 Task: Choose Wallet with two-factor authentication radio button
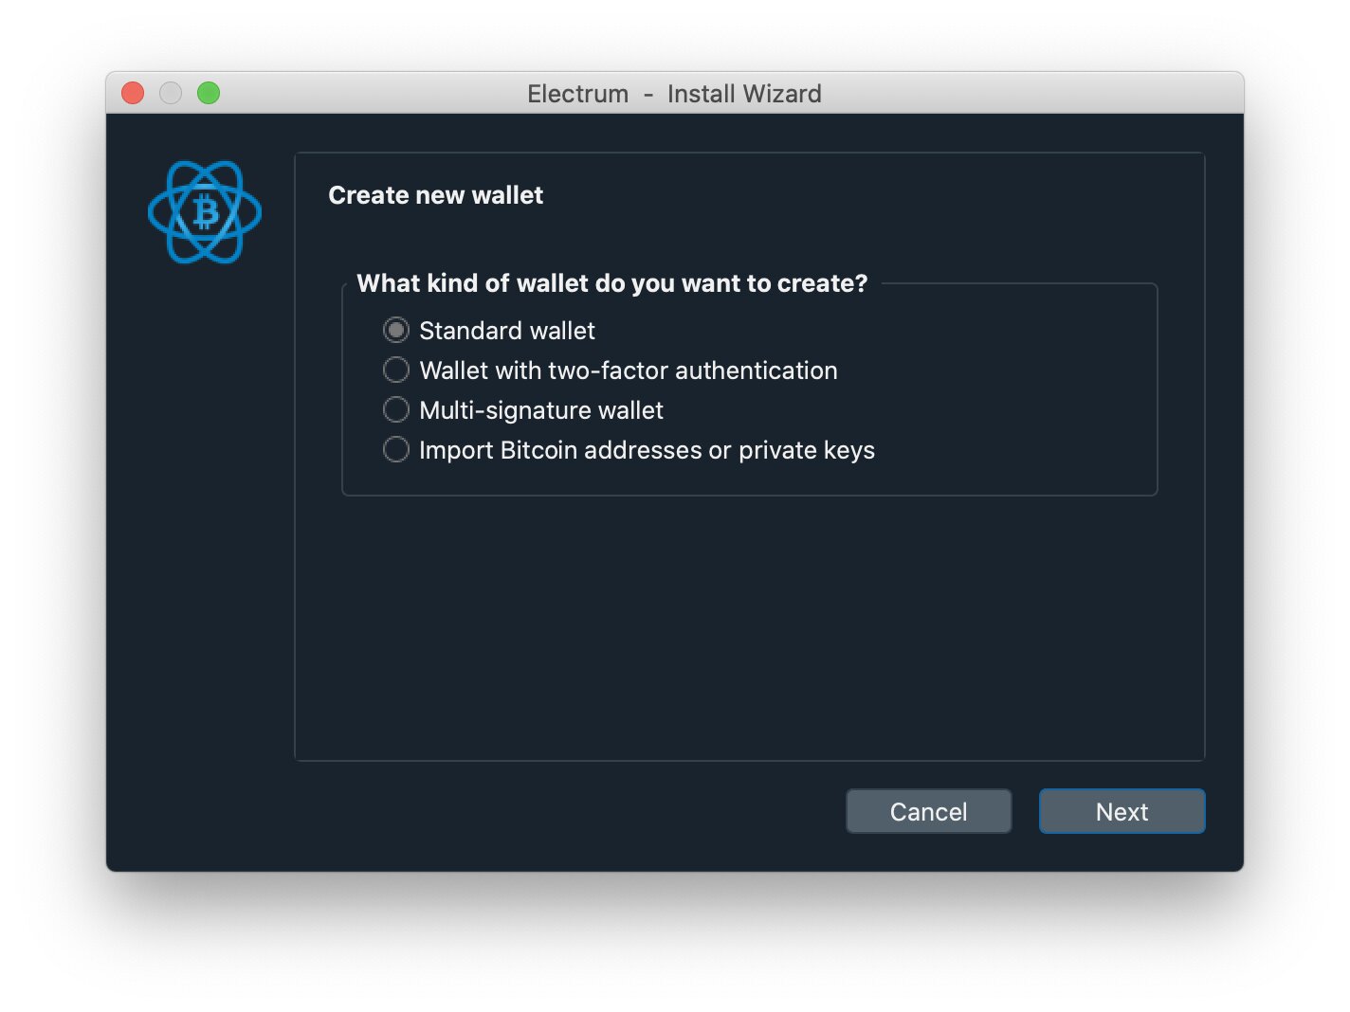click(x=396, y=370)
